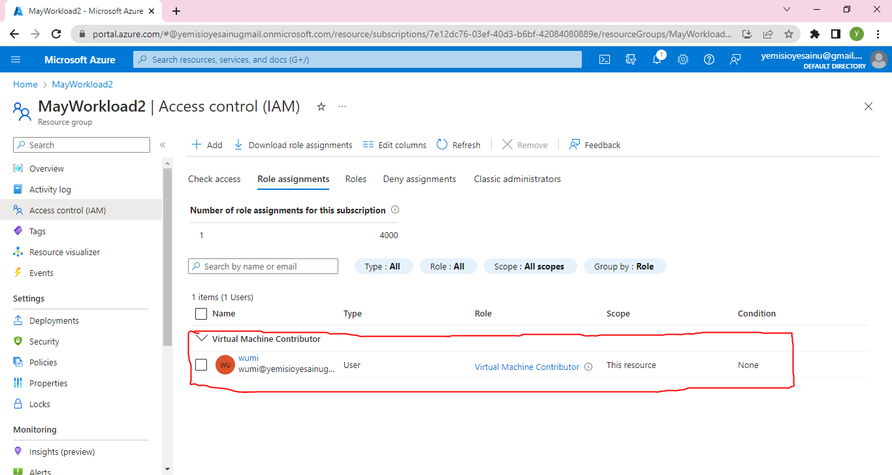The height and width of the screenshot is (475, 892).
Task: Pin MayWorkload2 with the star icon
Action: coord(321,106)
